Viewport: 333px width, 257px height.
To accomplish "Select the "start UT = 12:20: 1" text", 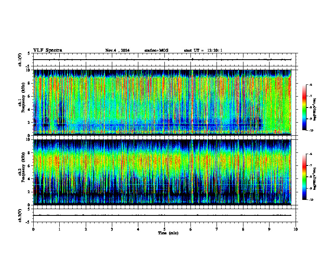I will tap(203, 50).
